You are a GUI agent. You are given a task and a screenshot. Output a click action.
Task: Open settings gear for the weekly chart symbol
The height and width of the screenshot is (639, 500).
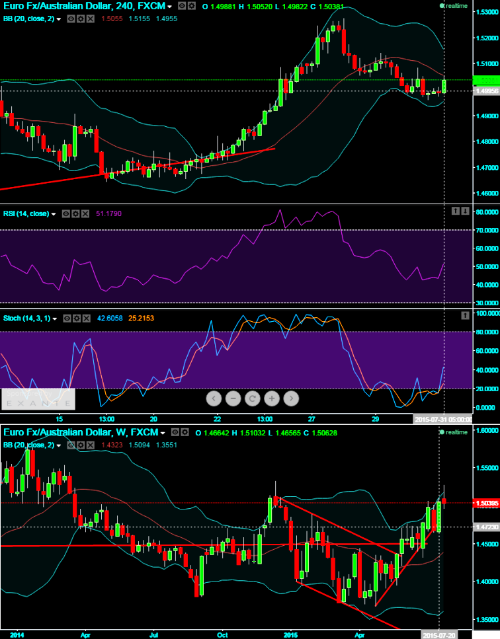pyautogui.click(x=185, y=432)
